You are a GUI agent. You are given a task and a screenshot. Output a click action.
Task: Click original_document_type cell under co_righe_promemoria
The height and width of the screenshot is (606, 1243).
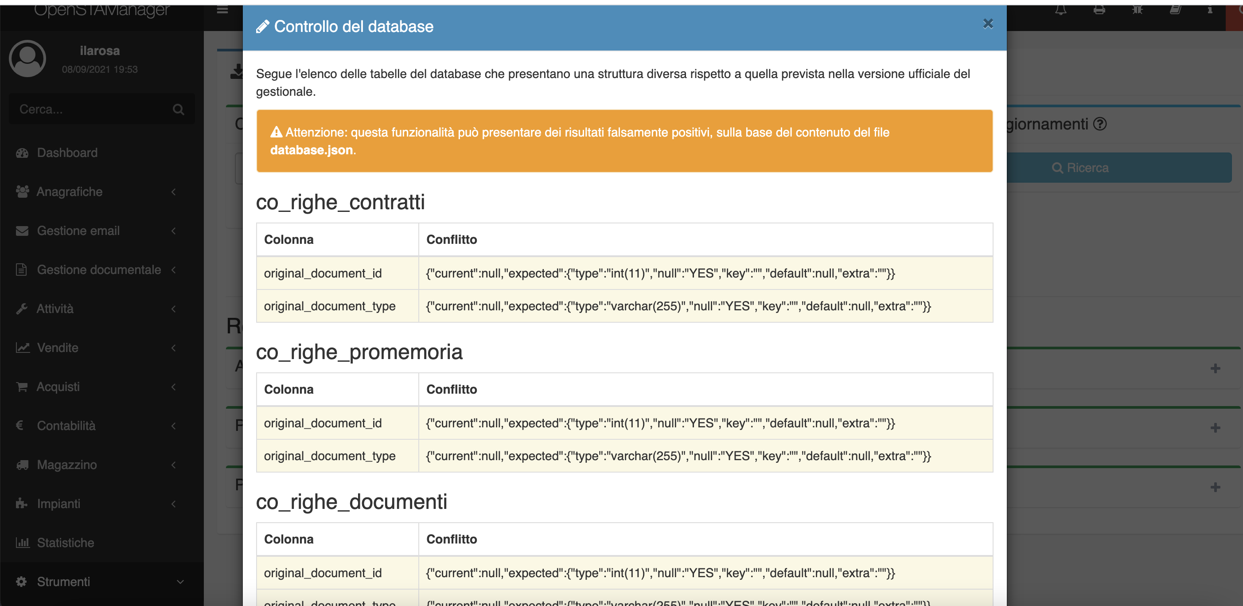coord(337,456)
